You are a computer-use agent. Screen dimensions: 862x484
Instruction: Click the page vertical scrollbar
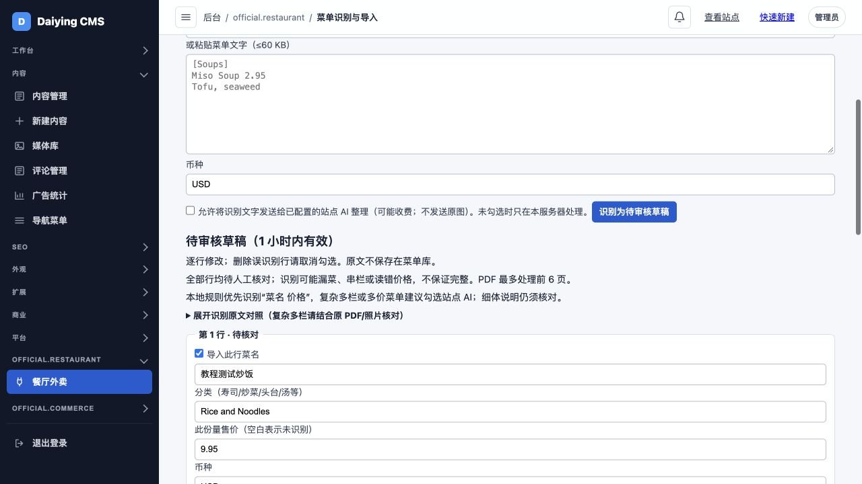click(x=858, y=167)
